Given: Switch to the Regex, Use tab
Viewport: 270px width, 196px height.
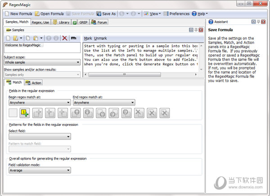Looking at the screenshot, I should click(x=40, y=22).
